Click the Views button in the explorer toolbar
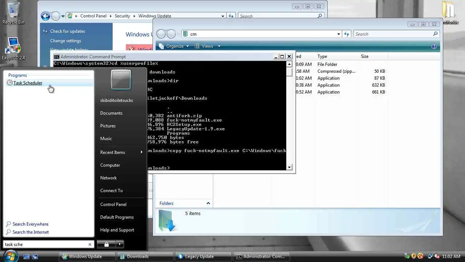465x262 pixels. (203, 46)
